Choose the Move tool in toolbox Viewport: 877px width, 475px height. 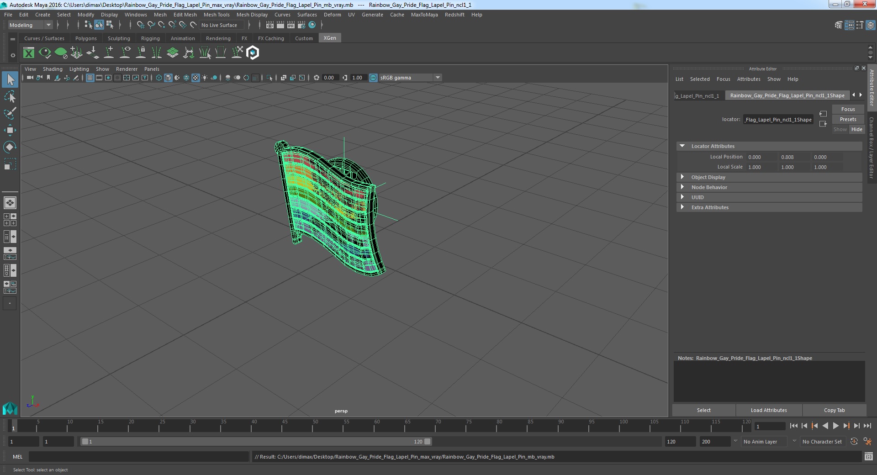pyautogui.click(x=10, y=130)
